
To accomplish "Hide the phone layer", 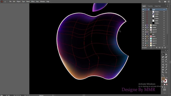I will (143, 36).
